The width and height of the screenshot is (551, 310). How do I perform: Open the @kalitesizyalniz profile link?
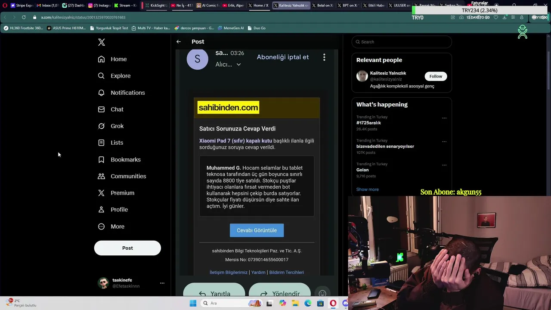click(386, 79)
